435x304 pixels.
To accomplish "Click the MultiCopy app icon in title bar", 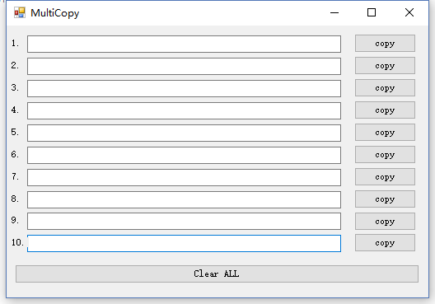I will (x=20, y=12).
